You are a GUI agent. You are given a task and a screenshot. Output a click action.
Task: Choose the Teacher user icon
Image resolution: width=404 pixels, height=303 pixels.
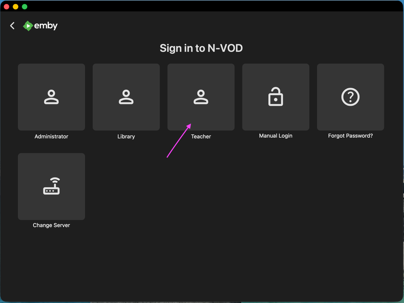click(x=201, y=97)
